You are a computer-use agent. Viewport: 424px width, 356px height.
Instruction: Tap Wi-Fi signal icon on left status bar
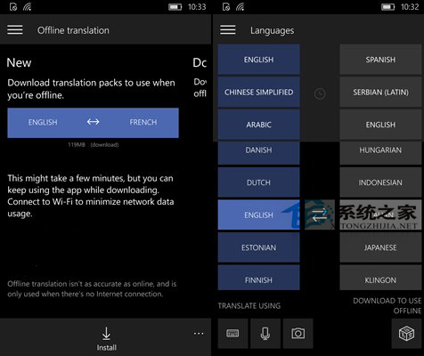click(x=28, y=7)
